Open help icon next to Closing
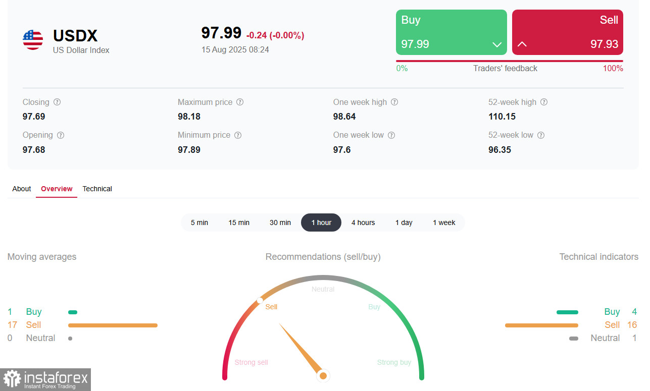The image size is (650, 391). [57, 102]
